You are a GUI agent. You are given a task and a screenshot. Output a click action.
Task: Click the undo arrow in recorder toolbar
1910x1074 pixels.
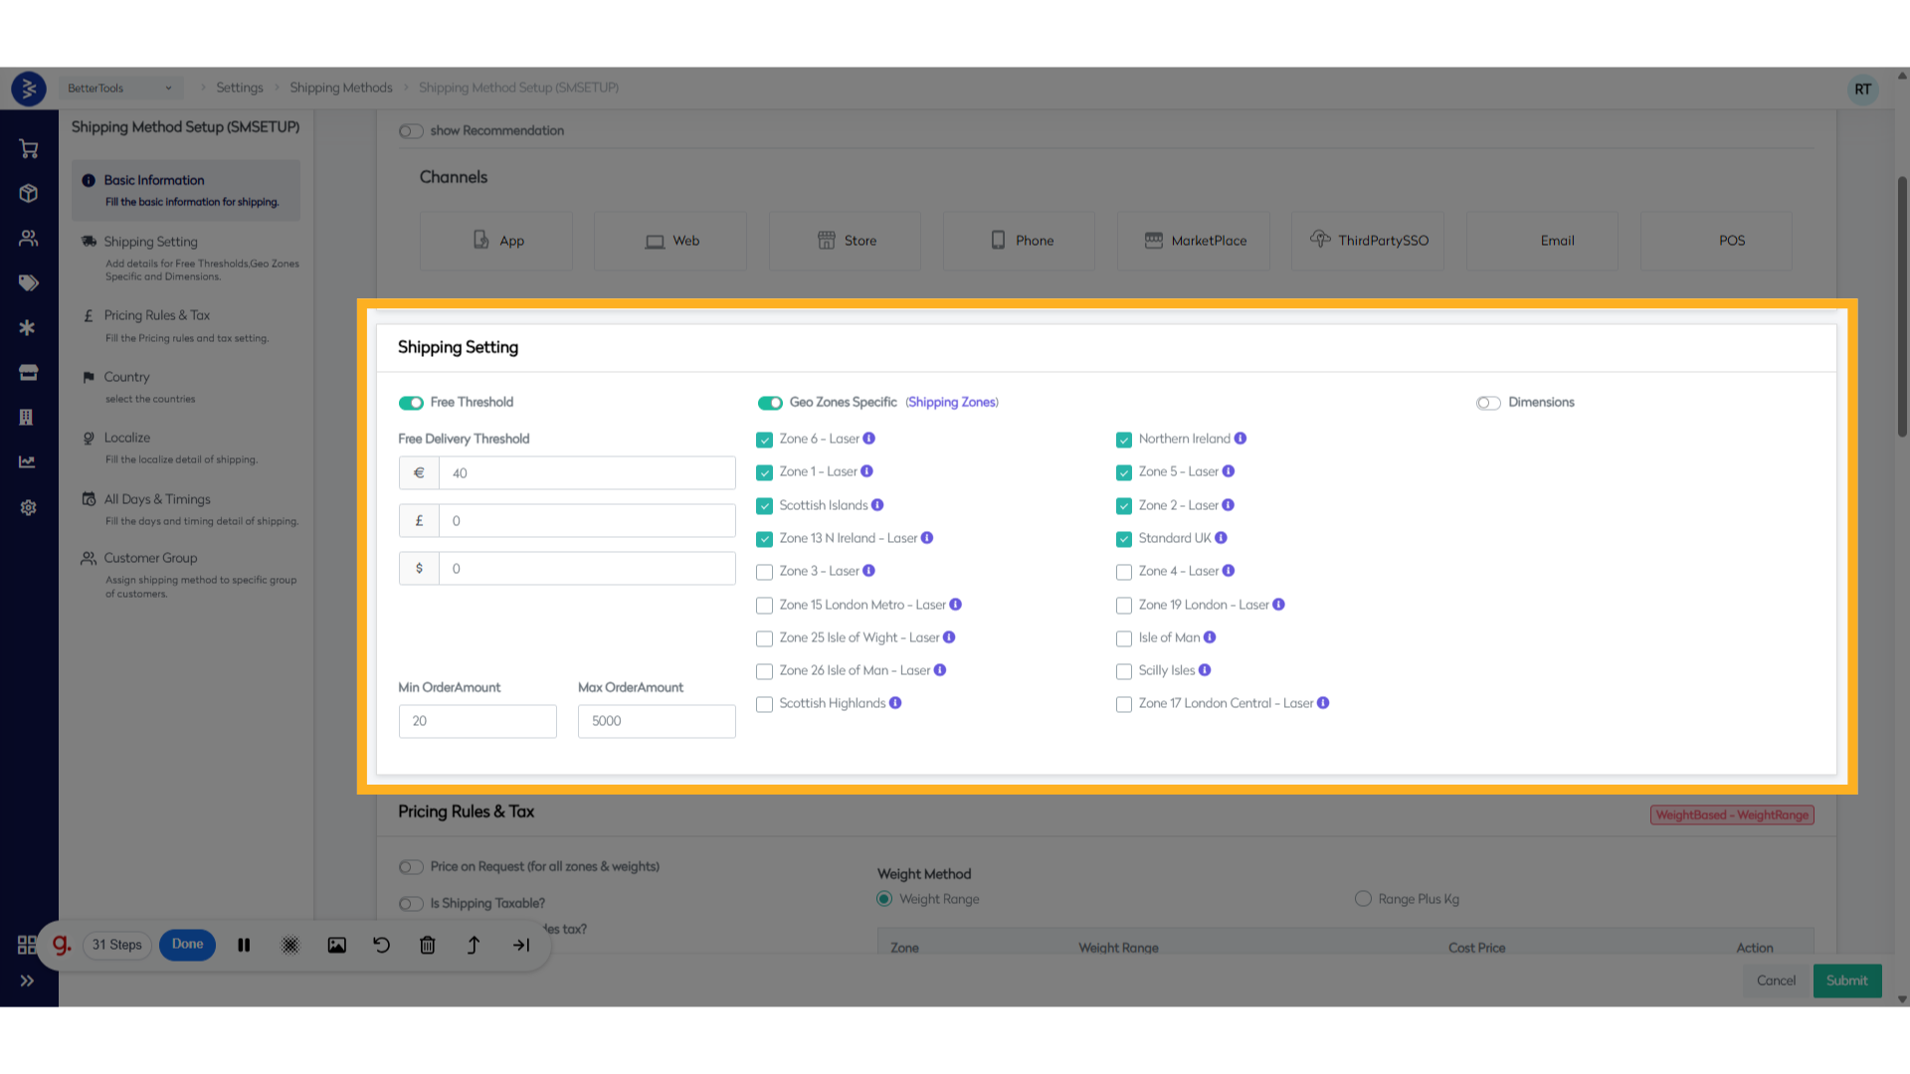pyautogui.click(x=382, y=945)
